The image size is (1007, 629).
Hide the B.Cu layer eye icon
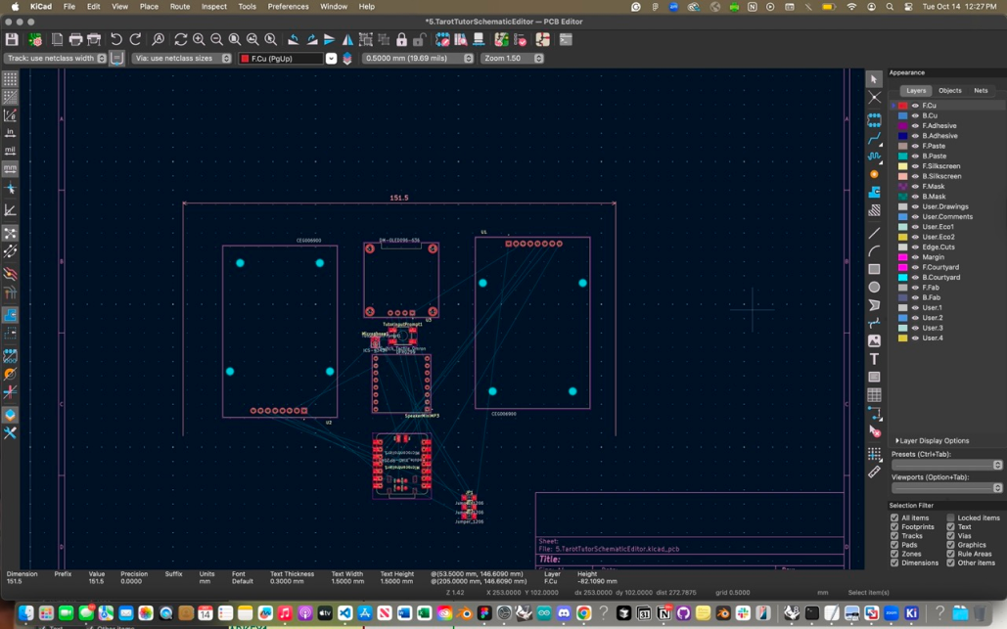pos(915,115)
